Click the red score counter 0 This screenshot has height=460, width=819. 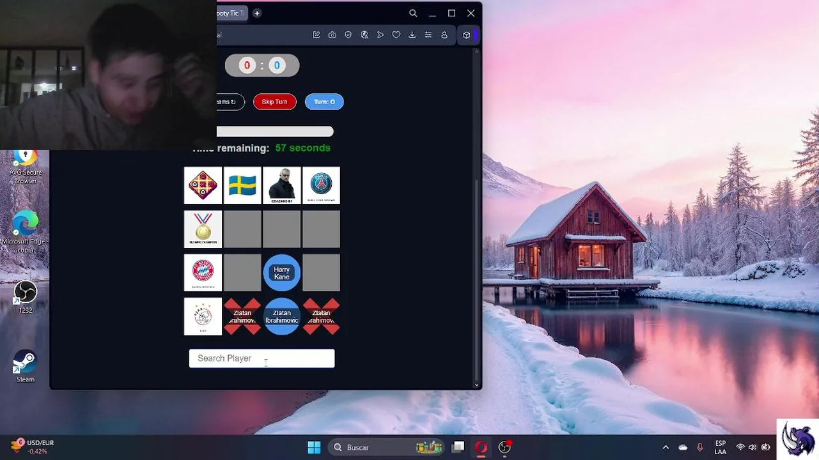click(x=247, y=65)
